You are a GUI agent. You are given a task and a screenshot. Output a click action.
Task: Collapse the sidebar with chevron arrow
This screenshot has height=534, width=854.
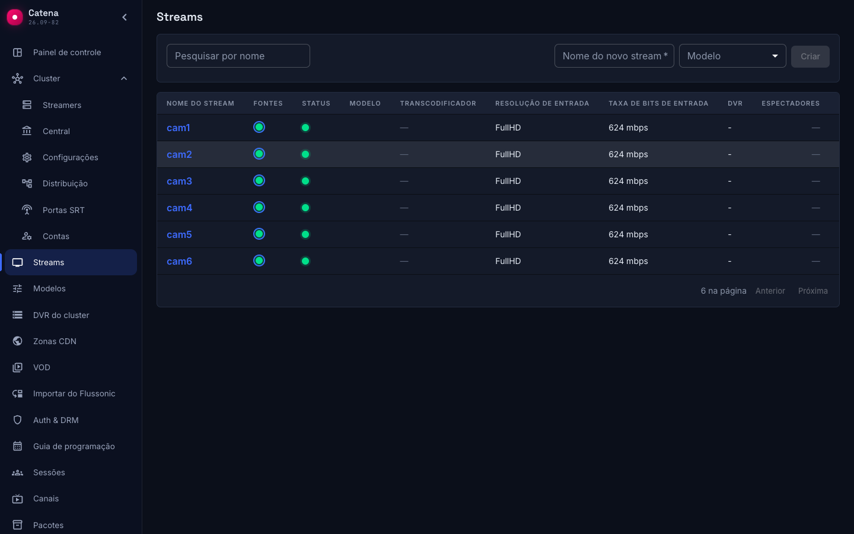[125, 17]
